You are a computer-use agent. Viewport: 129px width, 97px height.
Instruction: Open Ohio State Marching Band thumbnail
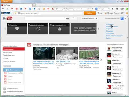[x=89, y=53]
